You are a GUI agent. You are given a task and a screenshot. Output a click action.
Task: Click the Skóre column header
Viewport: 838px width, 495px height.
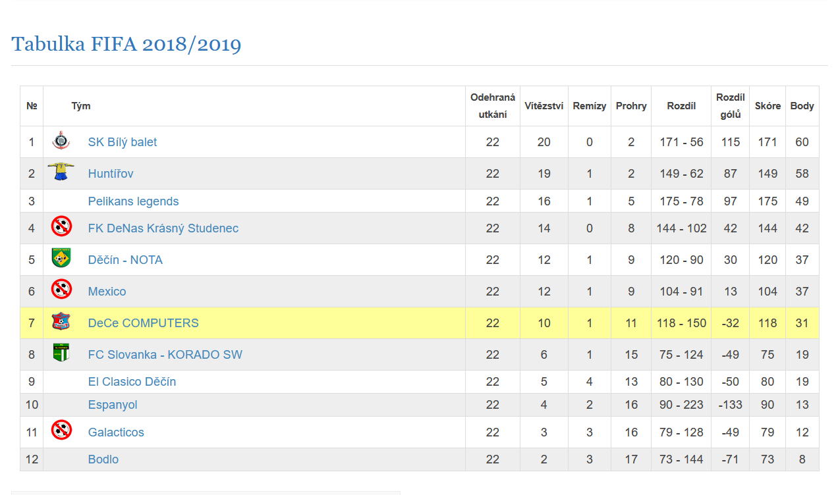pos(768,106)
